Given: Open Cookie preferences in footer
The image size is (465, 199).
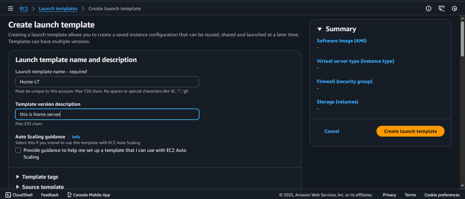Looking at the screenshot, I should 442,195.
